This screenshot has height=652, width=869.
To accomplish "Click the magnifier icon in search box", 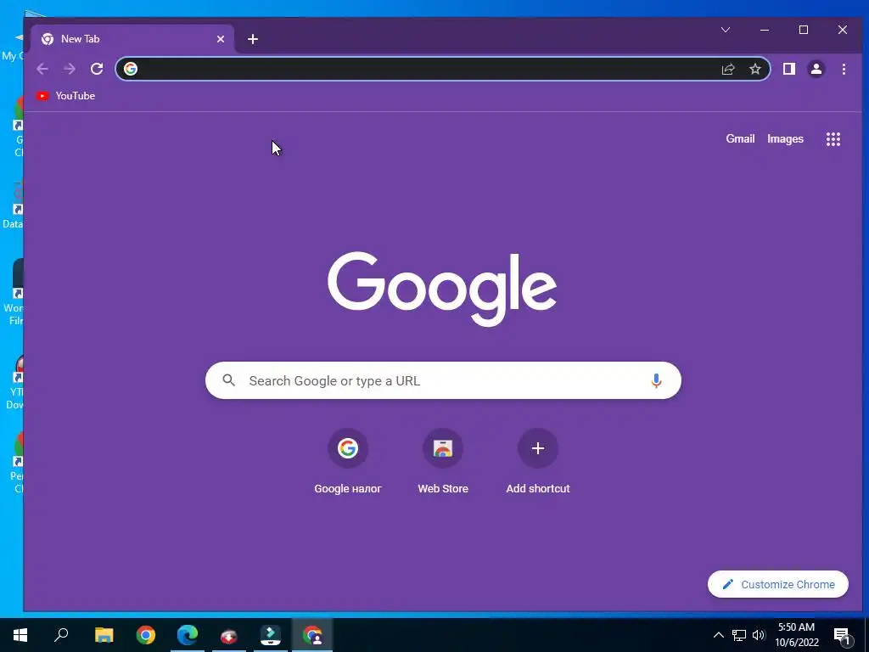I will tap(228, 380).
